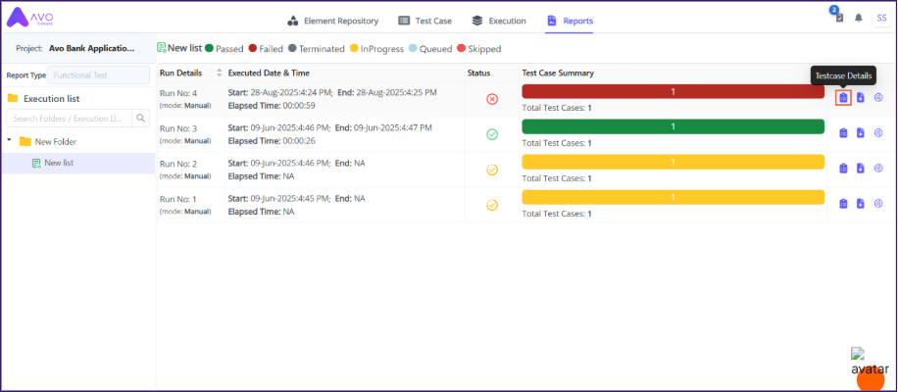Click the Search Folders / Execution List field
The image size is (898, 392).
click(69, 119)
